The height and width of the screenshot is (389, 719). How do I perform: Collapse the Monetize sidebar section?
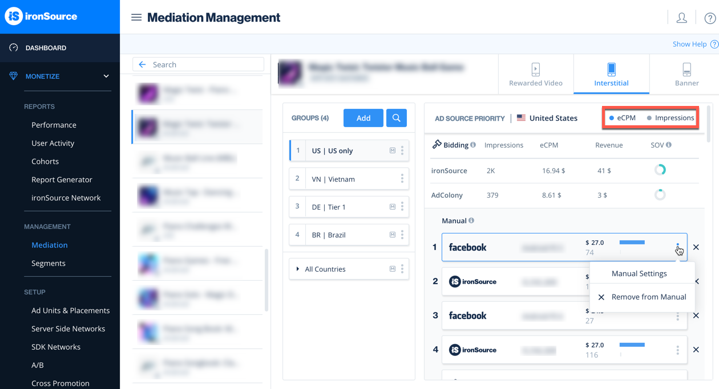click(x=106, y=76)
